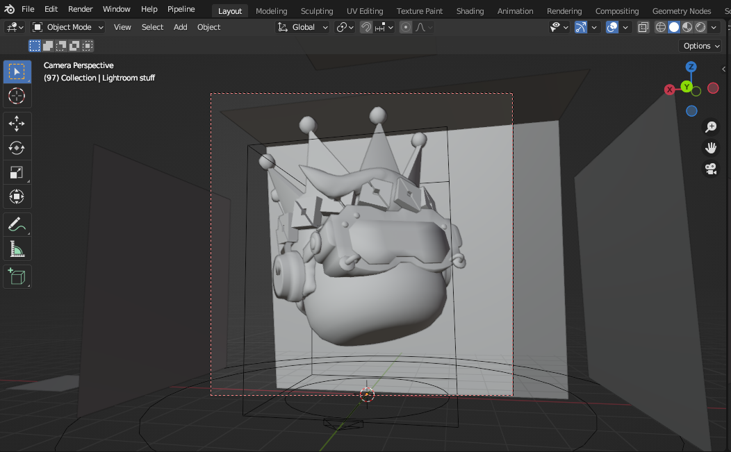Select rendered viewport shading mode

[700, 27]
